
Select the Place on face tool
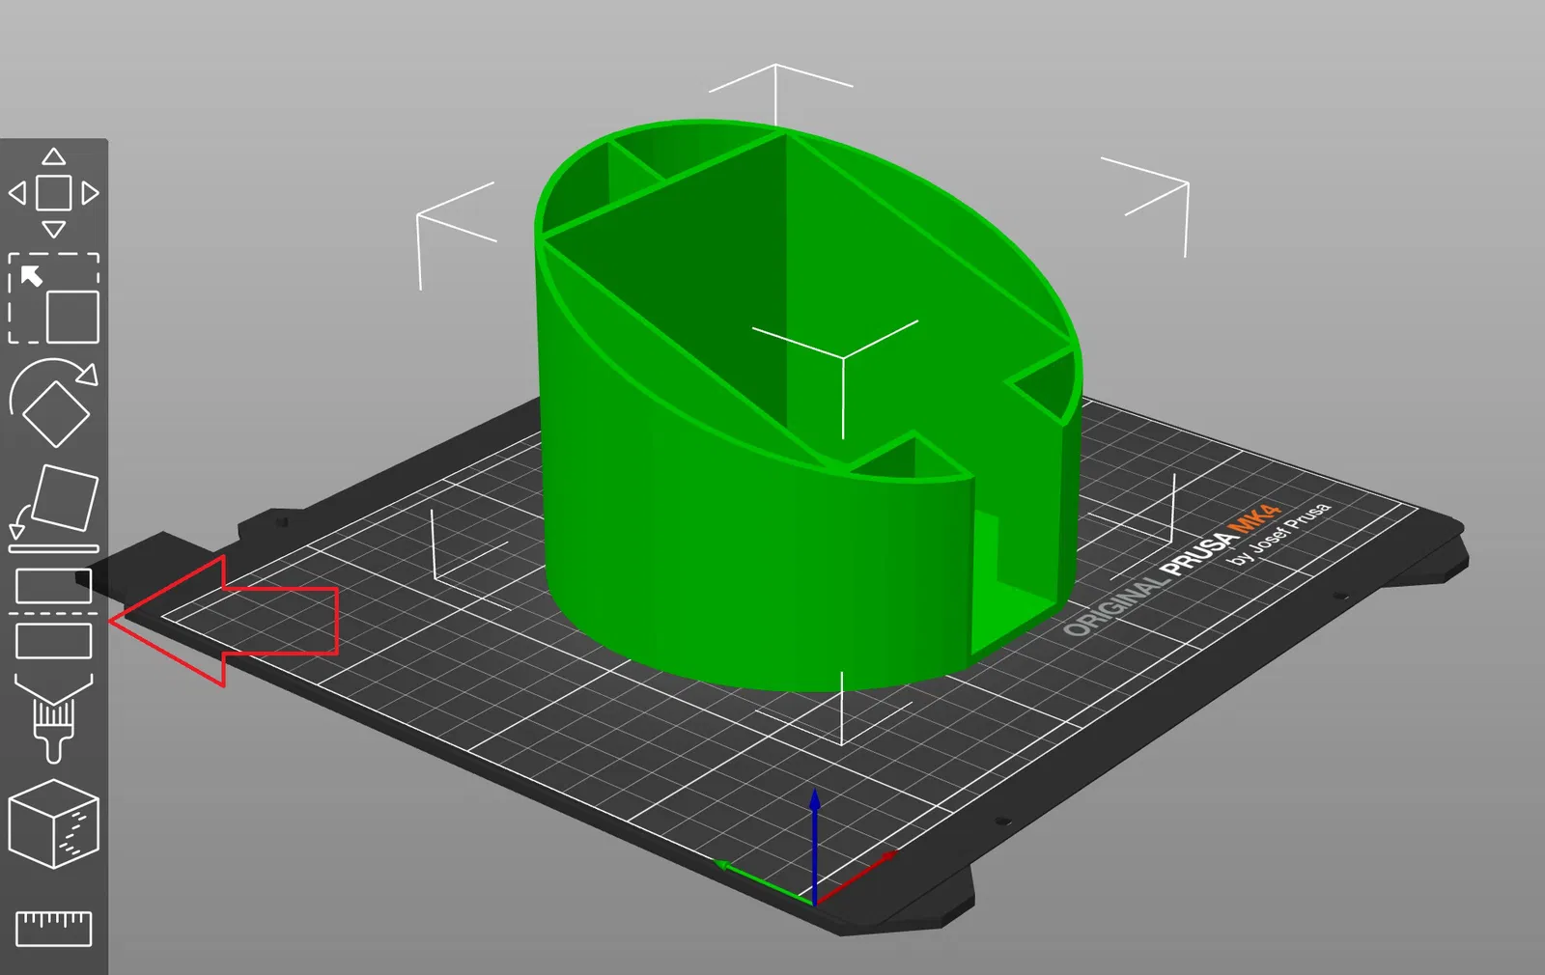[x=54, y=508]
